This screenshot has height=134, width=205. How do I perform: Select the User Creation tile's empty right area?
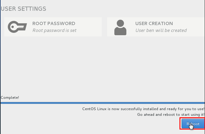197,27
